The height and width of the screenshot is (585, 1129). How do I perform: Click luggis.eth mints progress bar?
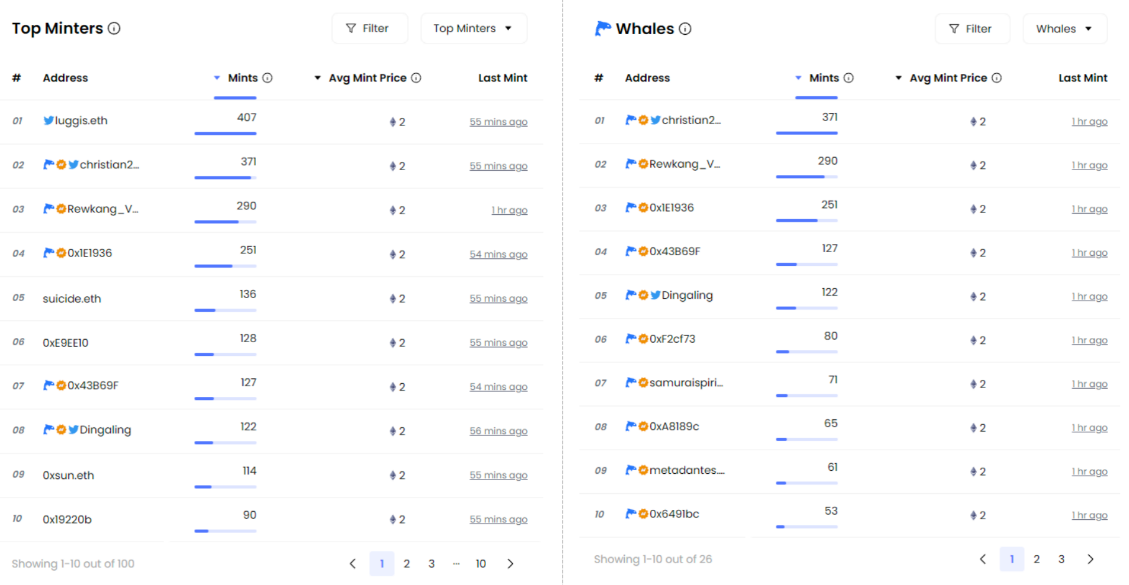click(x=225, y=134)
